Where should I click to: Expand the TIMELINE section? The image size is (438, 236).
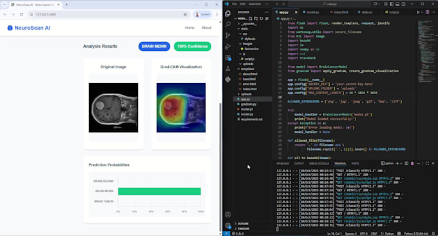pyautogui.click(x=243, y=229)
